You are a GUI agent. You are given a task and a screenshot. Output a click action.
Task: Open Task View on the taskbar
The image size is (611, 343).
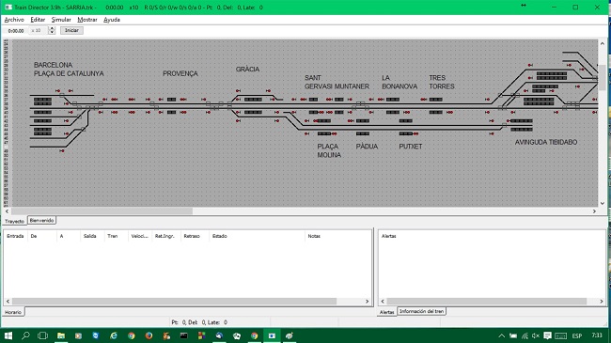[43, 335]
